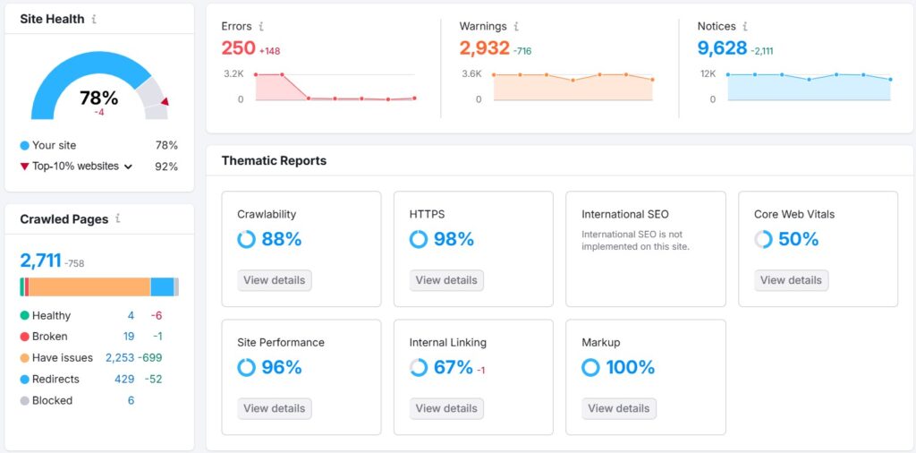
Task: Click the orange segment of crawled pages bar
Action: (89, 287)
